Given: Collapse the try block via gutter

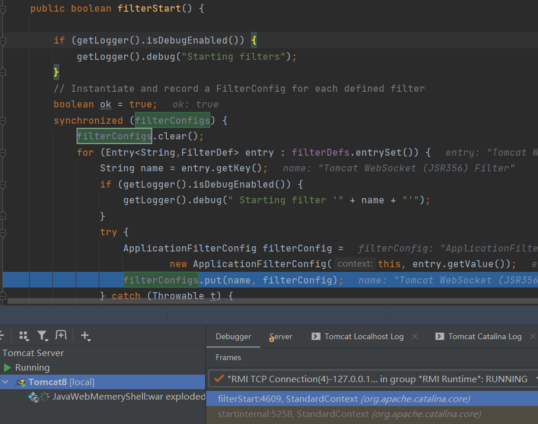Looking at the screenshot, I should 3,232.
